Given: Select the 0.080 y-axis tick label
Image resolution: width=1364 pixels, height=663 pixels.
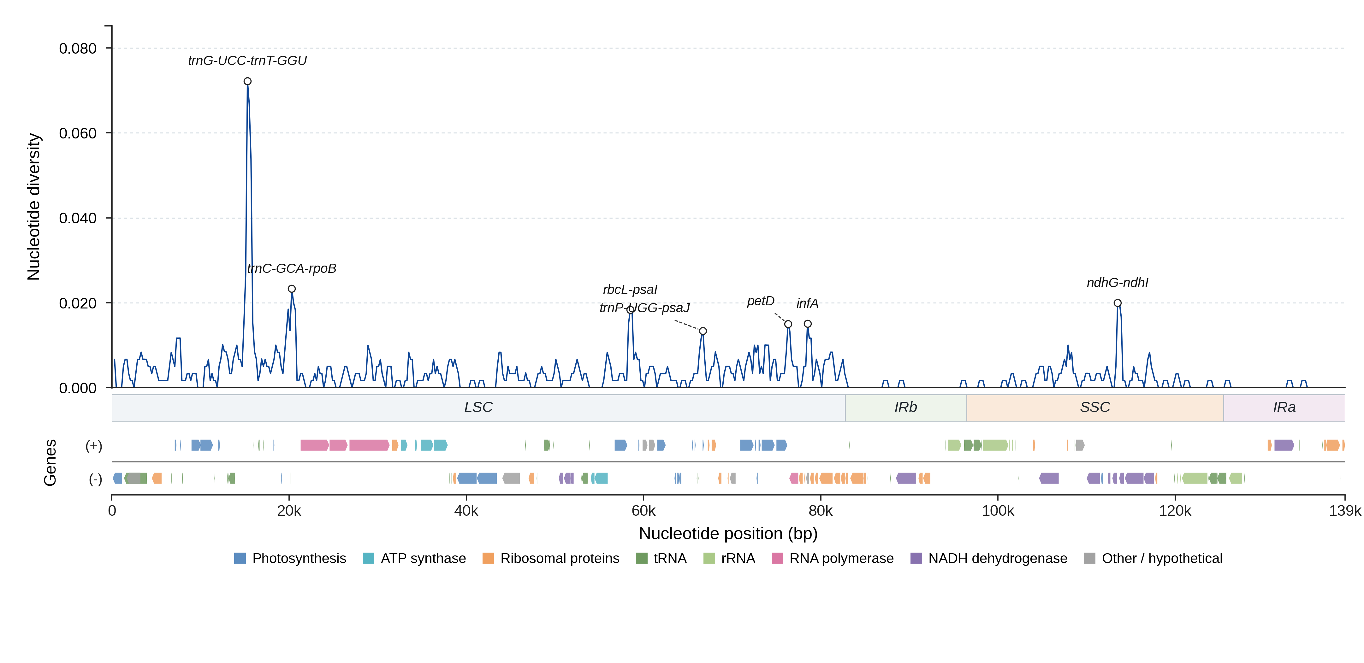Looking at the screenshot, I should pos(78,49).
